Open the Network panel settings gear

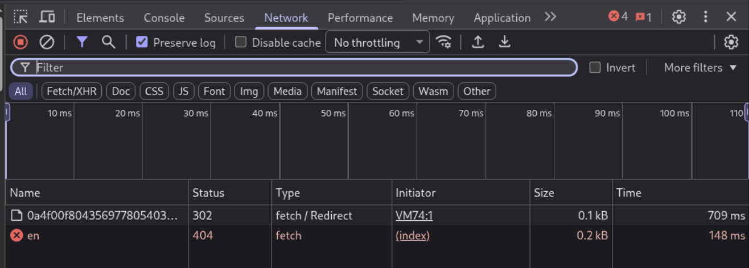[731, 42]
